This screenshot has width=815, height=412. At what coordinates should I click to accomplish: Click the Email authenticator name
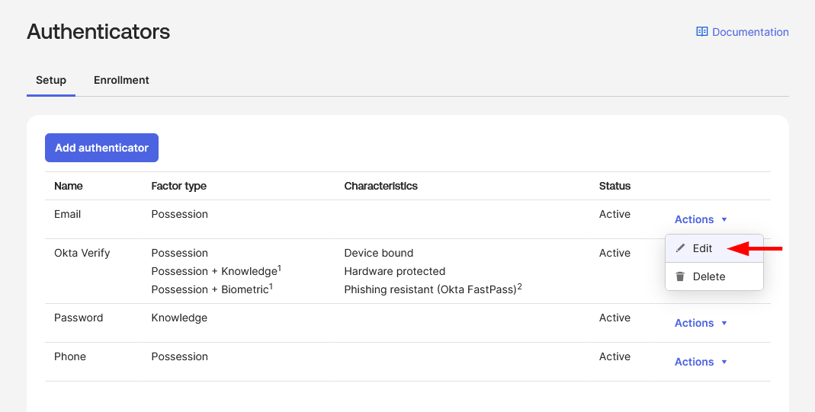point(67,214)
